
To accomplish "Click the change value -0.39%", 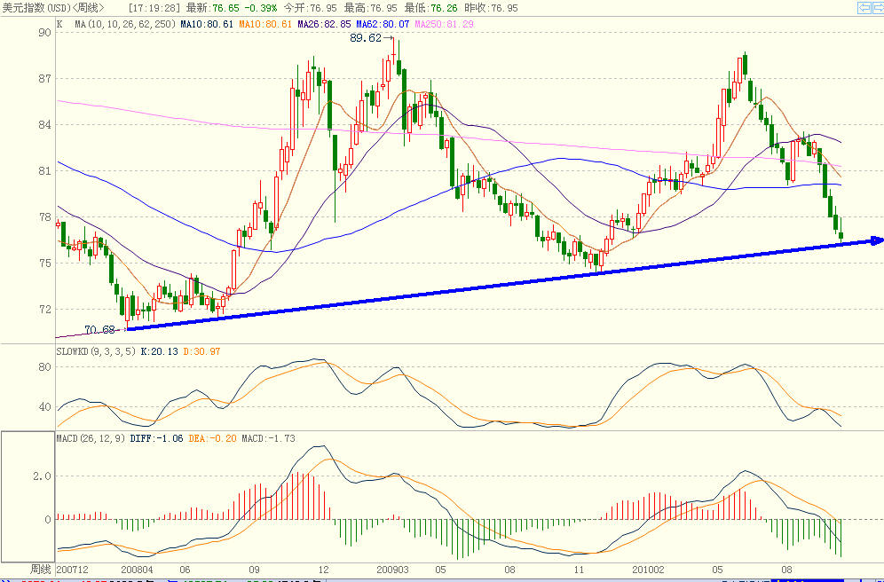I will 259,9.
